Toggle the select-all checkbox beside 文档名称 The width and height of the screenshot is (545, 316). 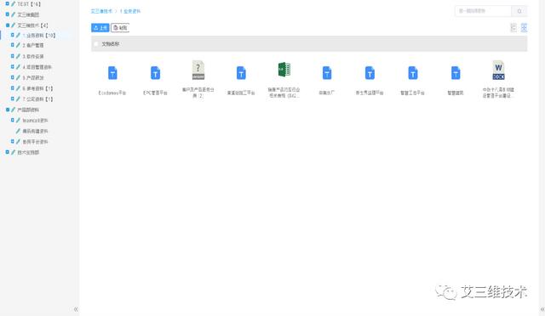click(x=96, y=44)
